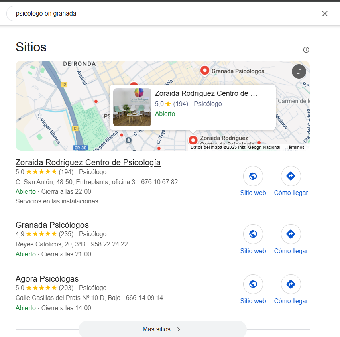Open the Cómo llegar text link for Granada Psicólogos
Viewport: 340px width, 337px height.
click(x=291, y=251)
